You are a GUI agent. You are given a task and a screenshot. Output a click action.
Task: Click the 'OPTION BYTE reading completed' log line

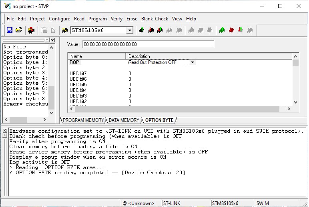(97, 173)
